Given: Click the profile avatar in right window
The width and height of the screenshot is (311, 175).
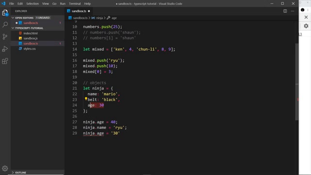Looking at the screenshot, I should [x=302, y=10].
